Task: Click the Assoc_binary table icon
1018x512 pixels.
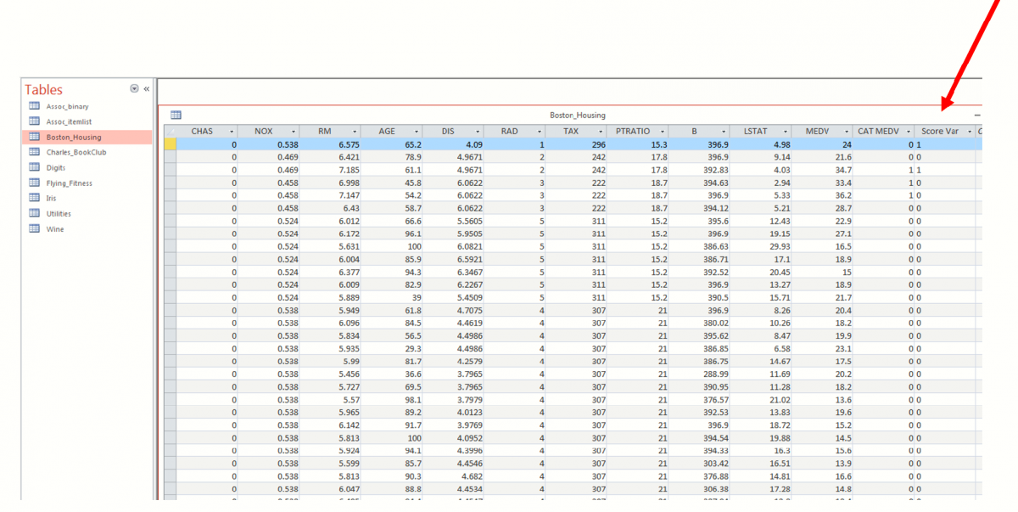Action: coord(35,106)
